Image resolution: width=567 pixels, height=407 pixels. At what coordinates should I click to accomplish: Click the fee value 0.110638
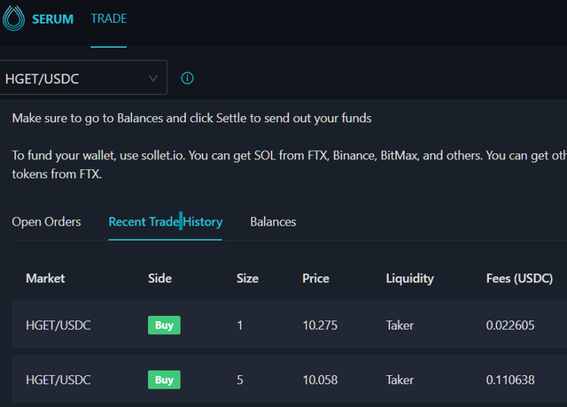point(510,380)
